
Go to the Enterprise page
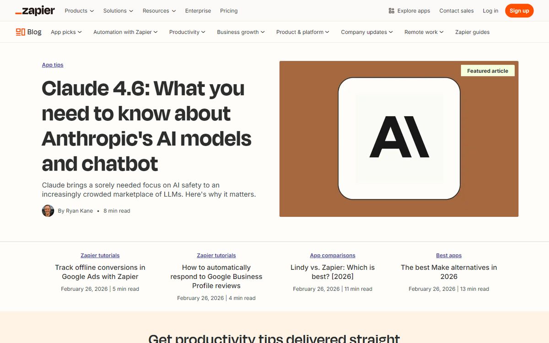click(198, 11)
